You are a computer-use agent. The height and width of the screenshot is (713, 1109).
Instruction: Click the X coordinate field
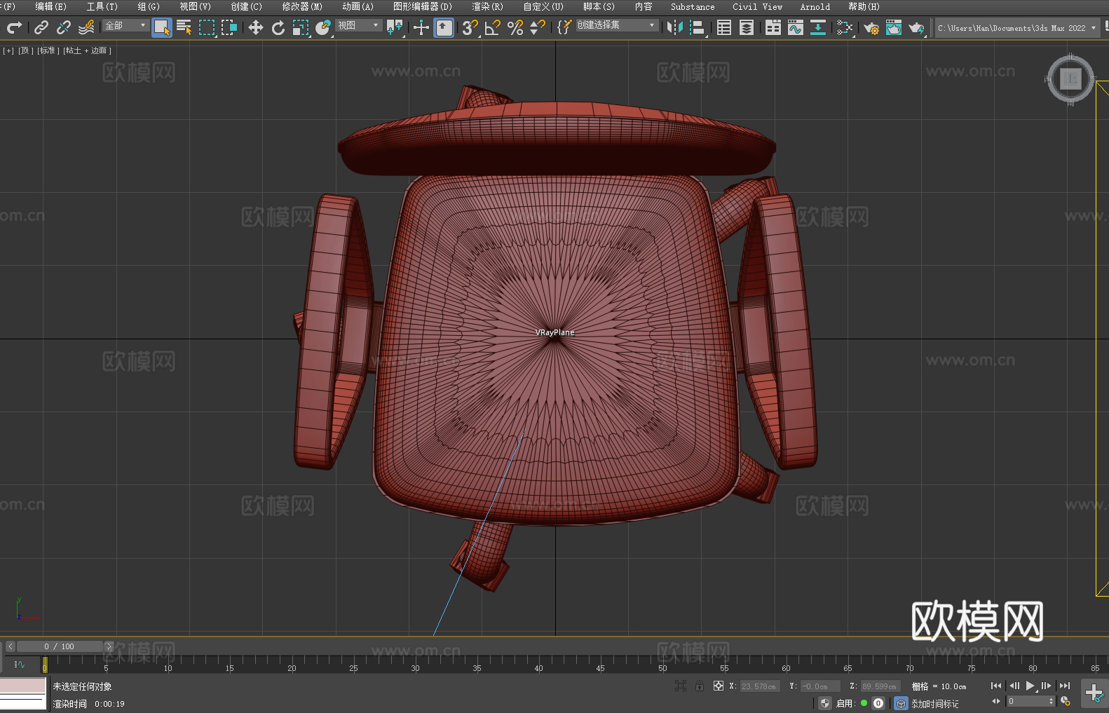pos(759,686)
